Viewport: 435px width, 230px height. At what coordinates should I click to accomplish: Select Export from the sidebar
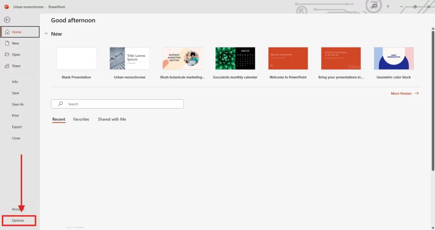pyautogui.click(x=17, y=127)
